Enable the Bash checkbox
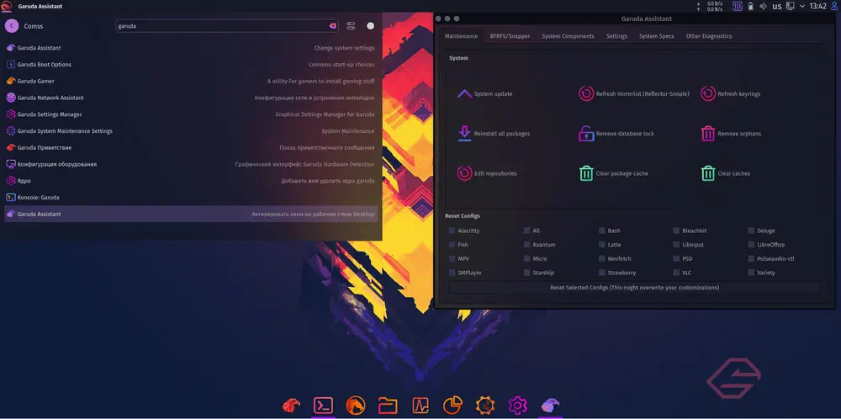The width and height of the screenshot is (841, 419). [602, 231]
